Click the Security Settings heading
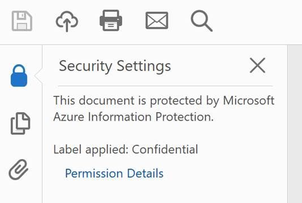 coord(115,66)
